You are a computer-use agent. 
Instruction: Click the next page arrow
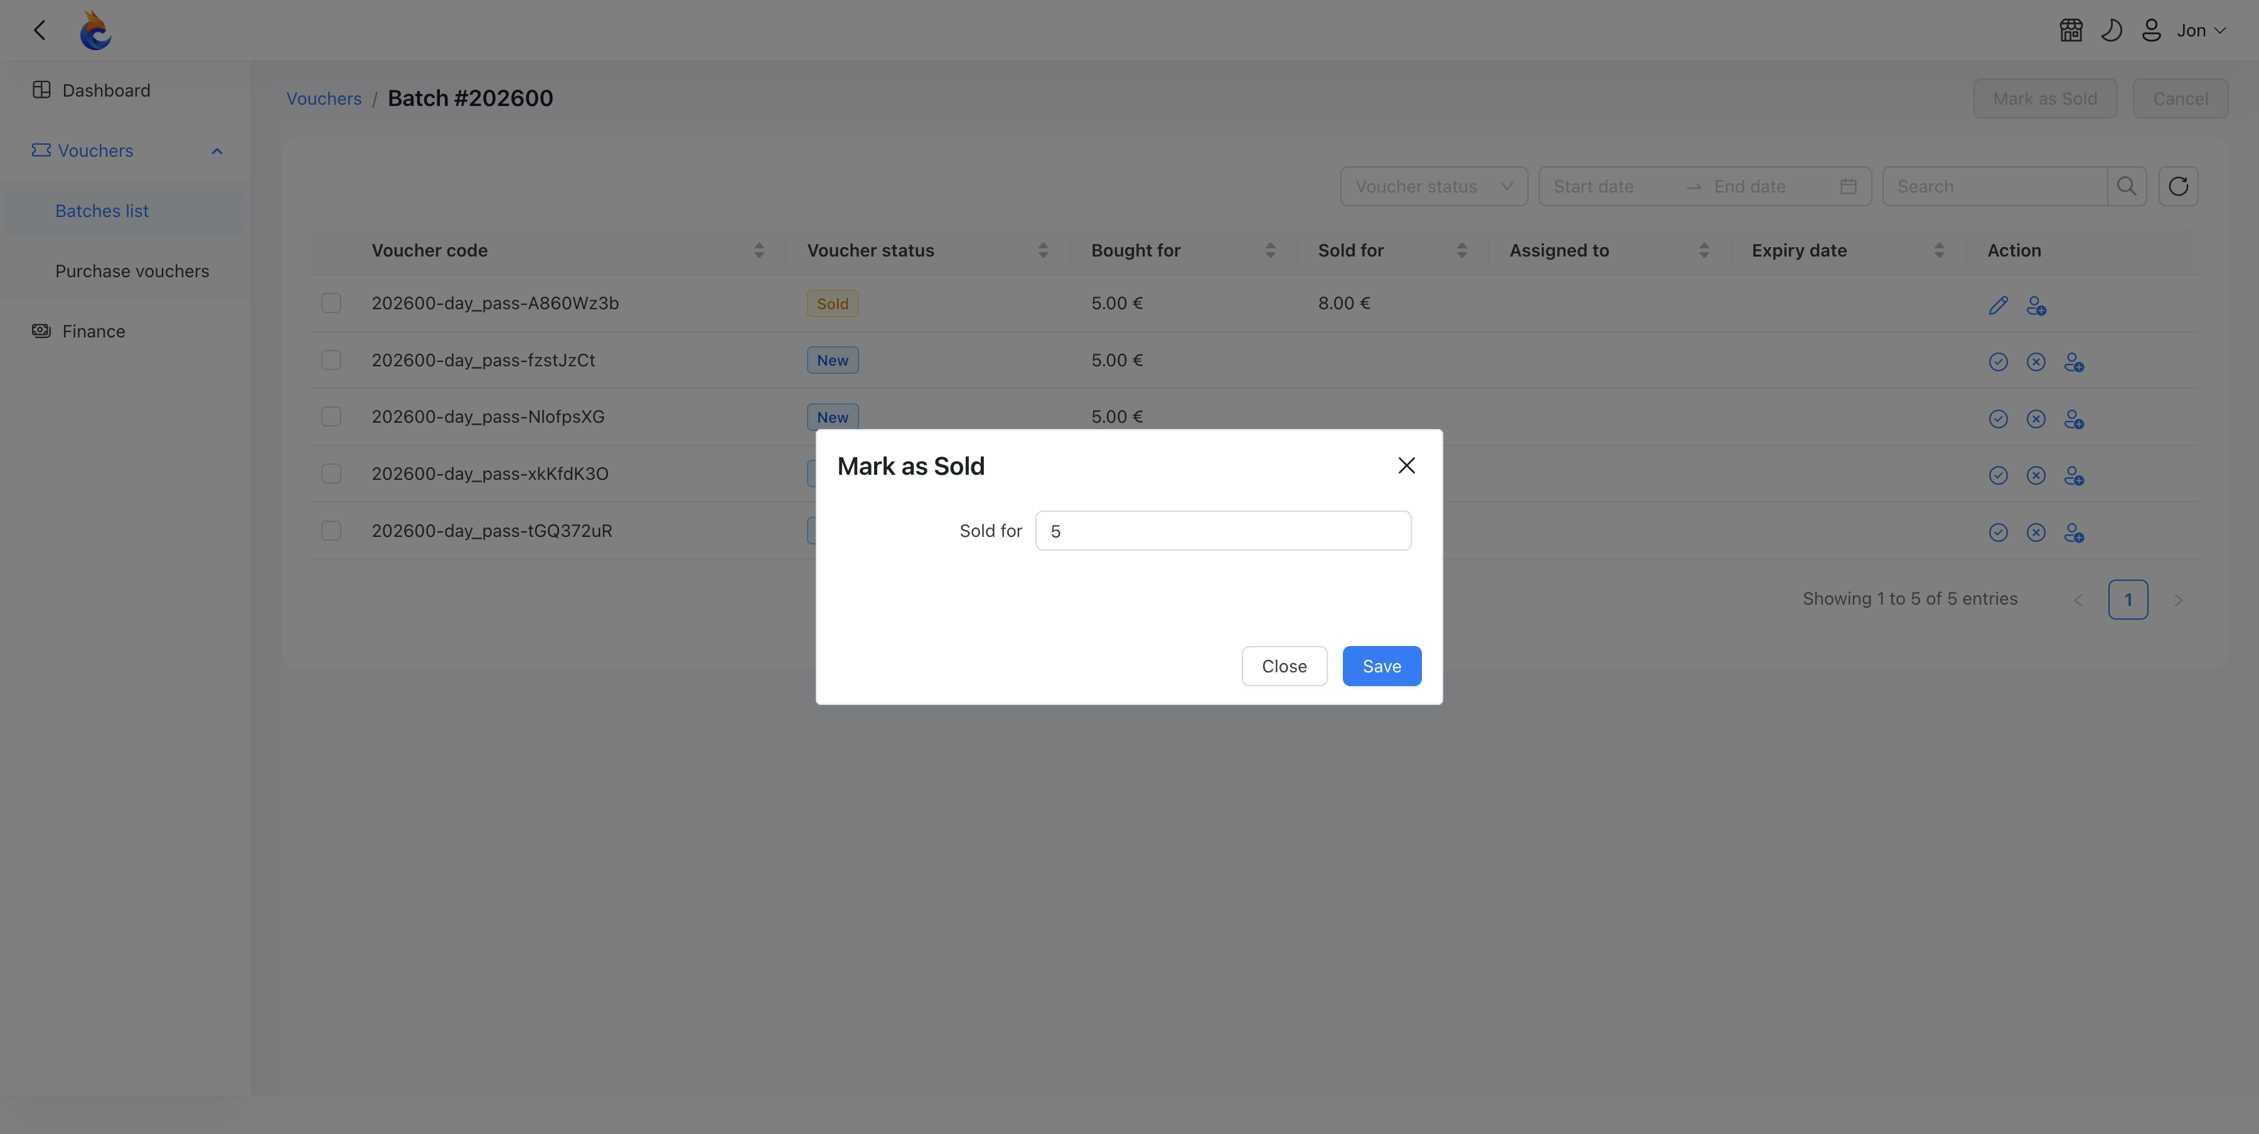pos(2178,600)
